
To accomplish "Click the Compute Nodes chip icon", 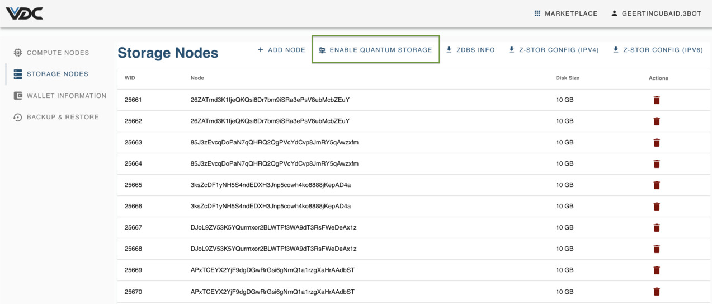I will 18,53.
